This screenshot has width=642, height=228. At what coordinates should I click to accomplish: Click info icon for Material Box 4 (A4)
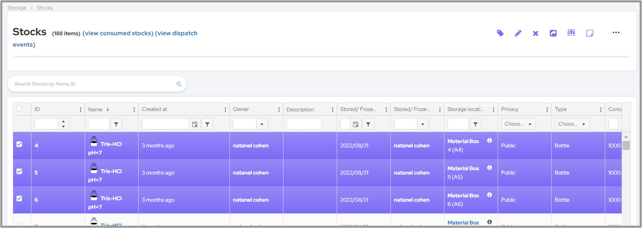pyautogui.click(x=489, y=141)
